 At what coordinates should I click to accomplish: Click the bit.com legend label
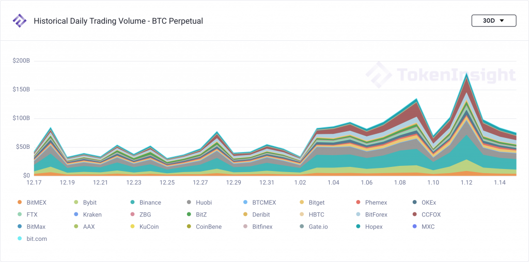pyautogui.click(x=36, y=239)
